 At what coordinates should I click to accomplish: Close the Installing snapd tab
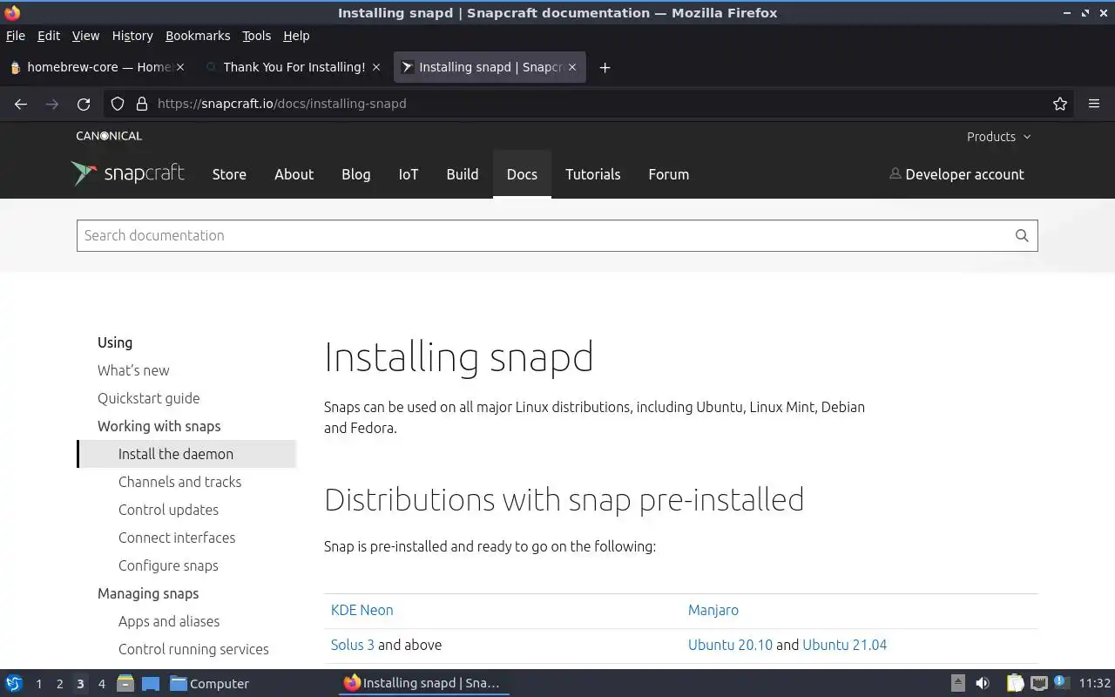pyautogui.click(x=572, y=67)
